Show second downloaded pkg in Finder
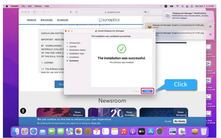Viewport: 221px width, 138px height. (210, 34)
